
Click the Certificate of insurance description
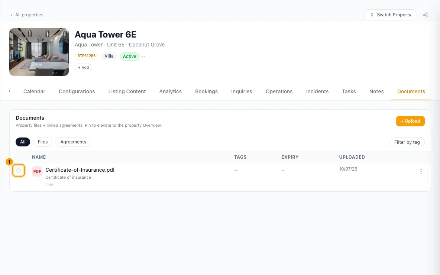pyautogui.click(x=68, y=177)
